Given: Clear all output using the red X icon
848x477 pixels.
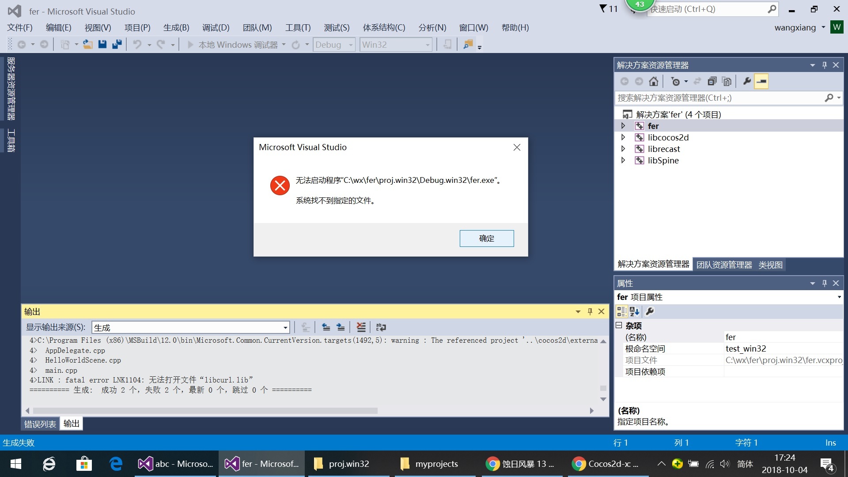Looking at the screenshot, I should [x=361, y=327].
